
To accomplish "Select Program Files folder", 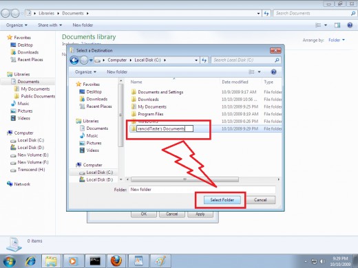I will [151, 114].
